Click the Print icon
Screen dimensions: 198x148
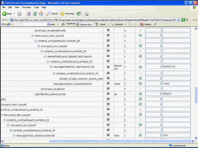[87, 13]
